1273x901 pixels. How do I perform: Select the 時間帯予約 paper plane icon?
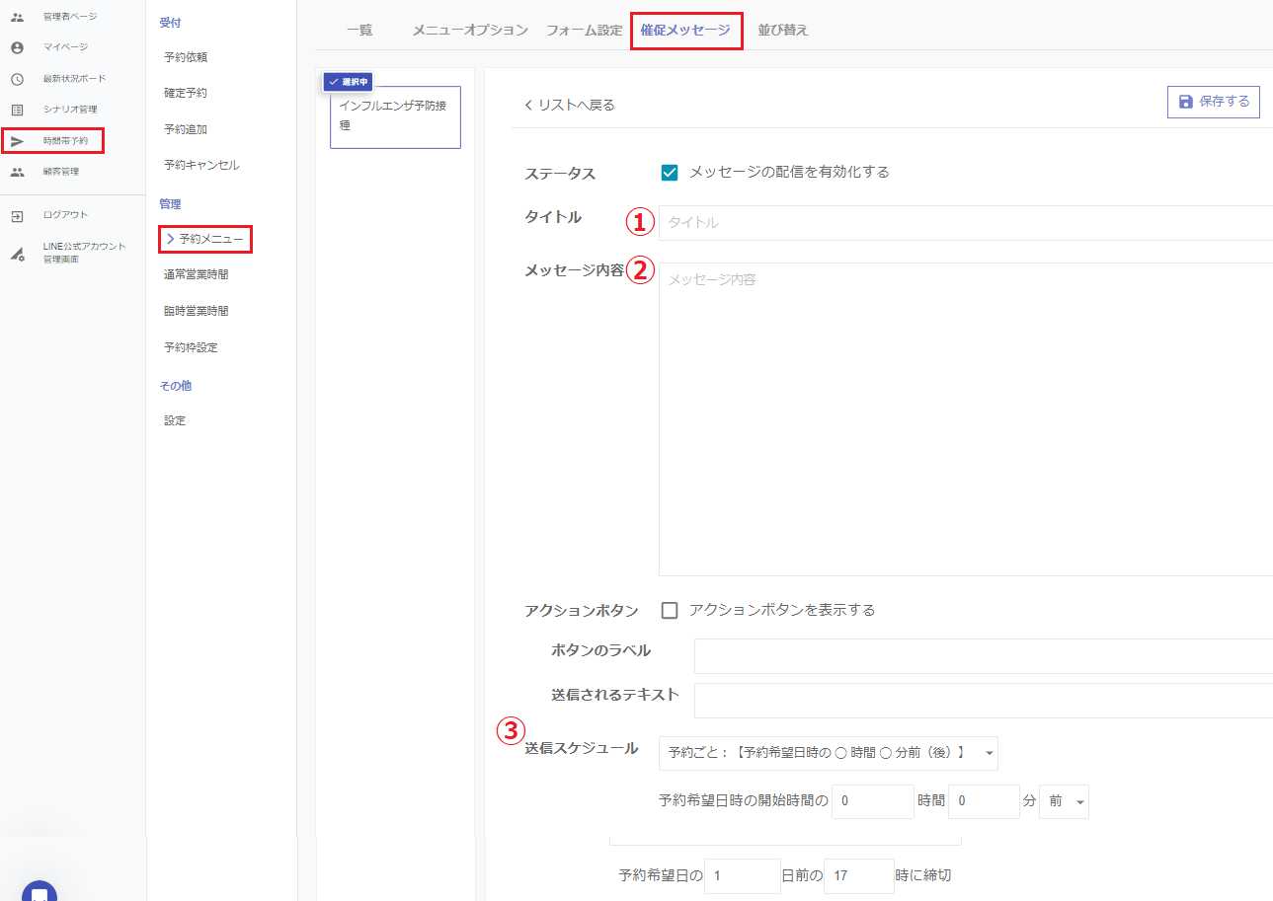click(x=17, y=141)
